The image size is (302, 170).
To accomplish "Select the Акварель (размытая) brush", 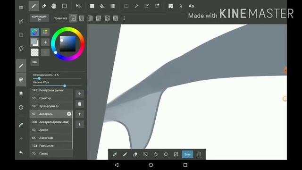I will pyautogui.click(x=51, y=122).
